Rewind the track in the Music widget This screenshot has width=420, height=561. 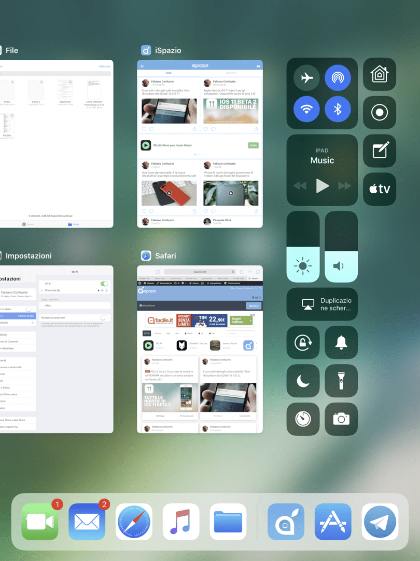pos(300,185)
